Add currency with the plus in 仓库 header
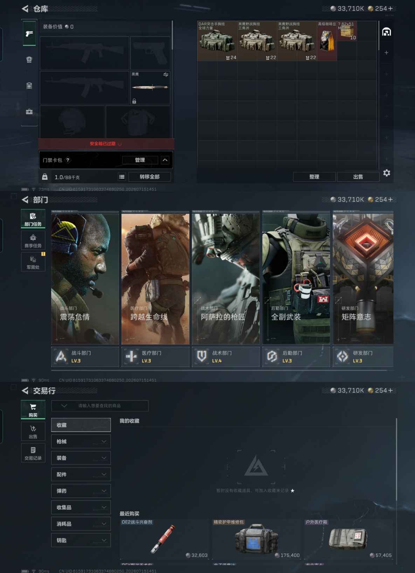Screen dimensions: 415x573 click(x=390, y=8)
